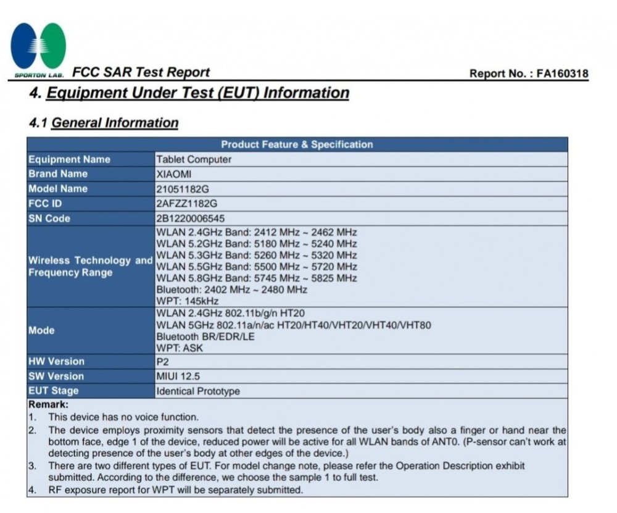The height and width of the screenshot is (513, 617).
Task: Click the model value '21051182G'
Action: tap(183, 190)
